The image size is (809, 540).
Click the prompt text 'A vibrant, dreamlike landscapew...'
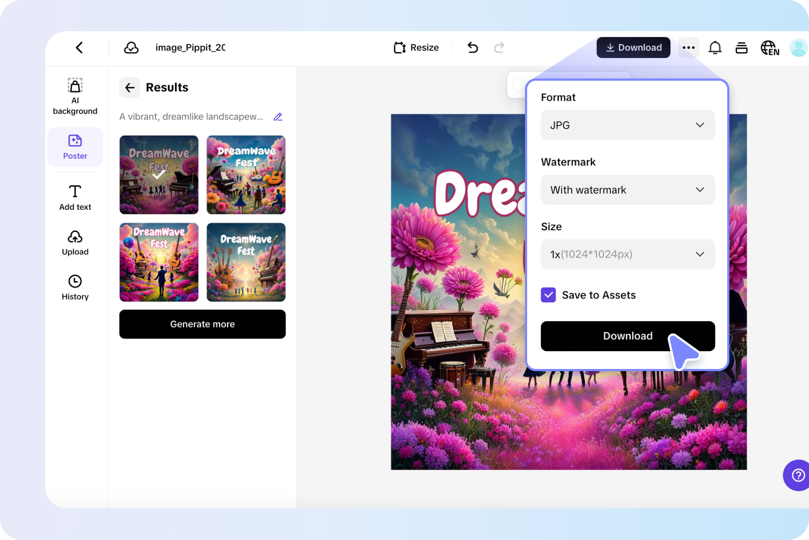point(191,117)
